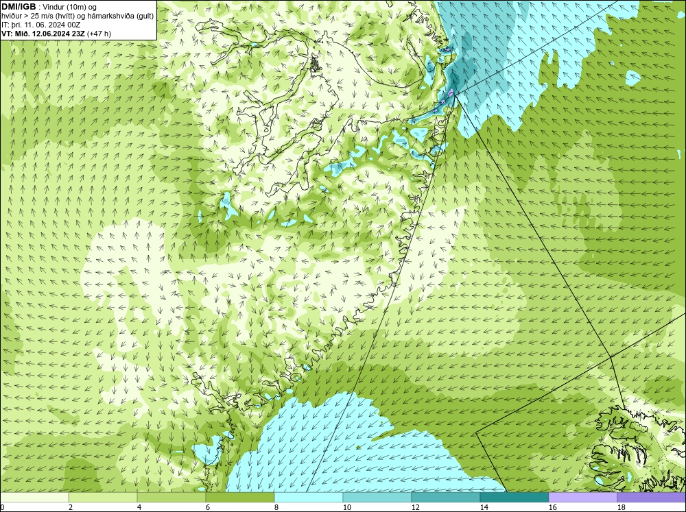This screenshot has height=512, width=686.
Task: Select the light green 2–4 legend swatch
Action: (x=103, y=497)
